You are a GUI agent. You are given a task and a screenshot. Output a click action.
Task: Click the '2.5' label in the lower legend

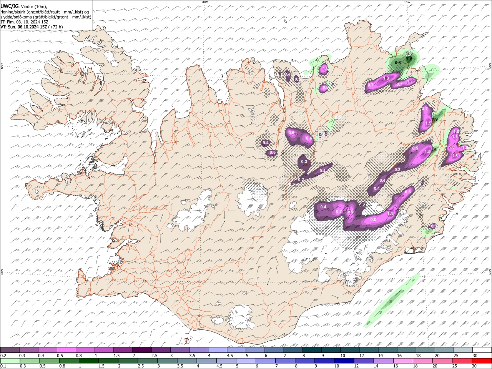[x=141, y=366]
